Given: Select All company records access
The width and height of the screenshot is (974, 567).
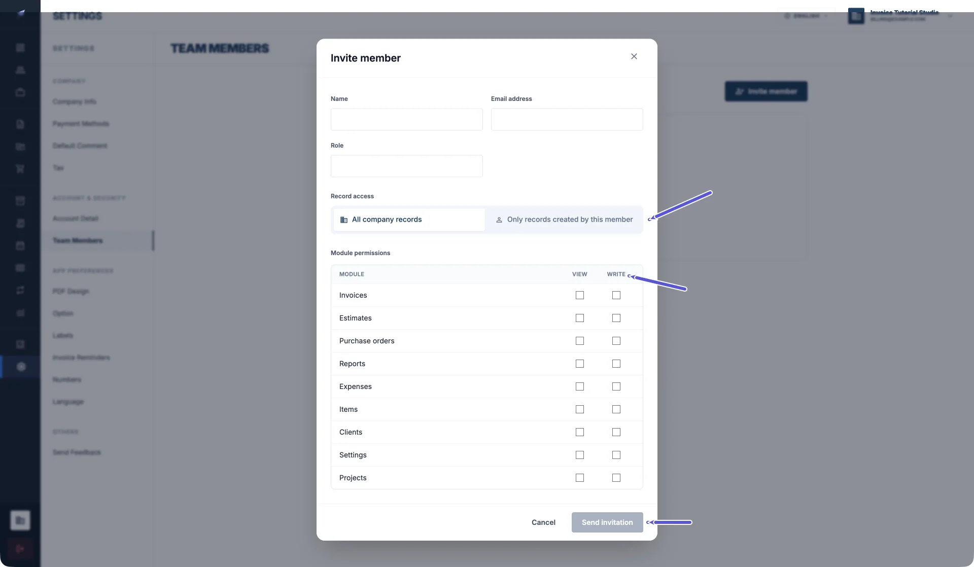Looking at the screenshot, I should tap(409, 220).
